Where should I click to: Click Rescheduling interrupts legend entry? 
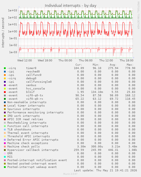point(27,123)
